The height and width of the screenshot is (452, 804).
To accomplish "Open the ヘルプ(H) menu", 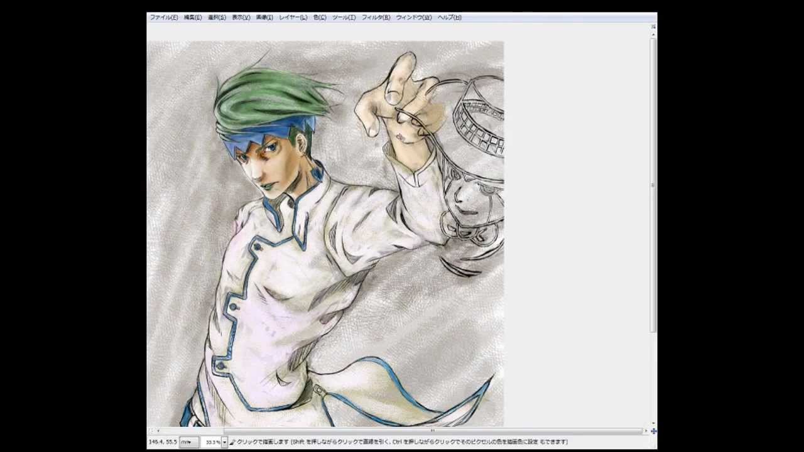I will [449, 18].
